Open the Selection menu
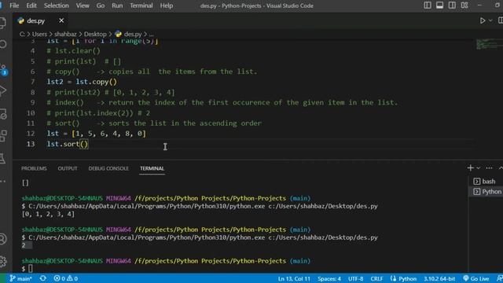This screenshot has height=283, width=503. coord(57,6)
